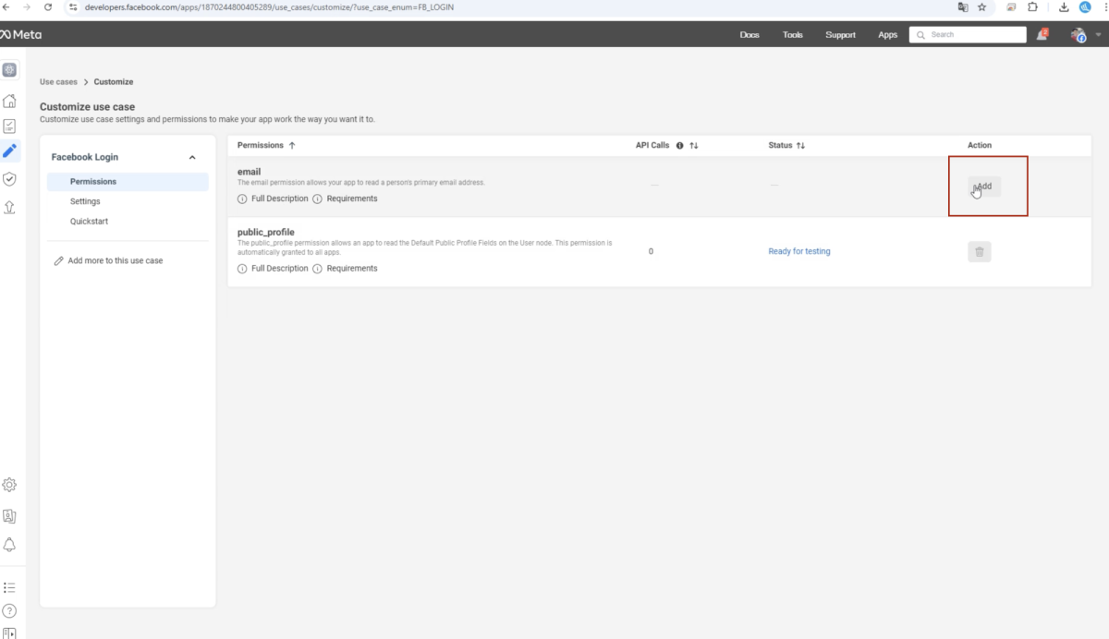The height and width of the screenshot is (639, 1109).
Task: Open the Help question-mark icon
Action: (9, 610)
